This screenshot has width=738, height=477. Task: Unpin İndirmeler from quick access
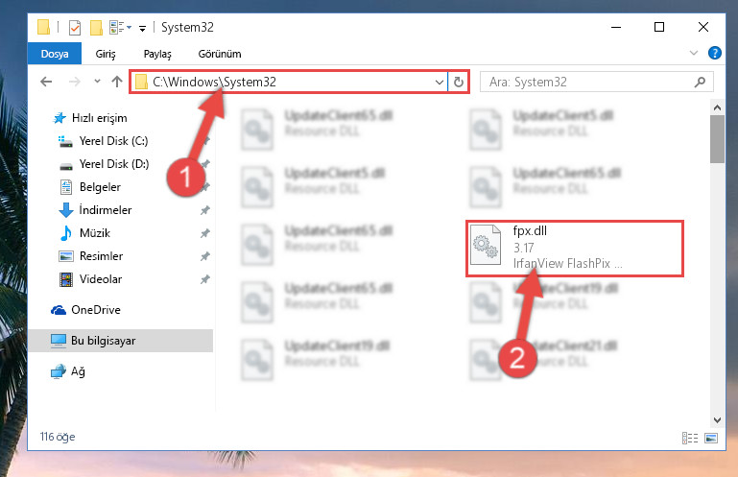tap(204, 210)
